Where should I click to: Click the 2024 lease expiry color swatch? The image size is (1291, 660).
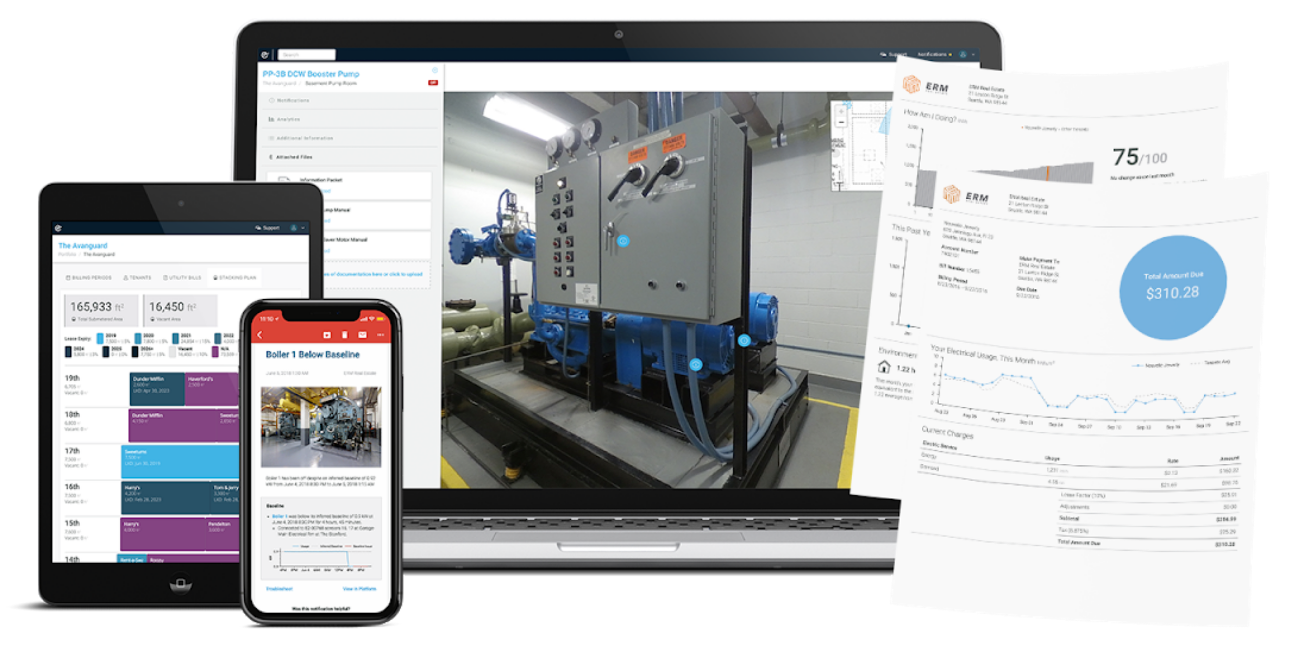pos(68,351)
